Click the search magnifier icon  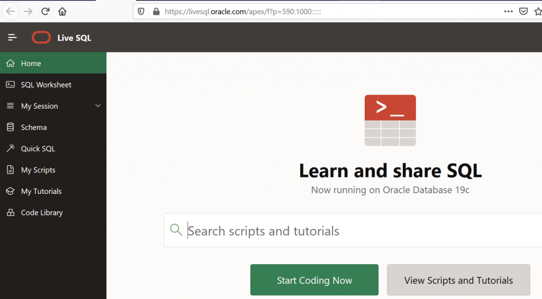tap(176, 230)
